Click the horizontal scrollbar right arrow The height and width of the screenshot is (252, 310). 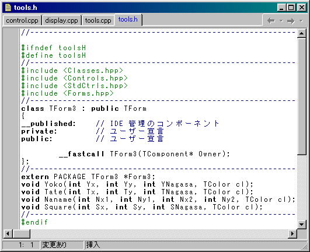coord(292,234)
